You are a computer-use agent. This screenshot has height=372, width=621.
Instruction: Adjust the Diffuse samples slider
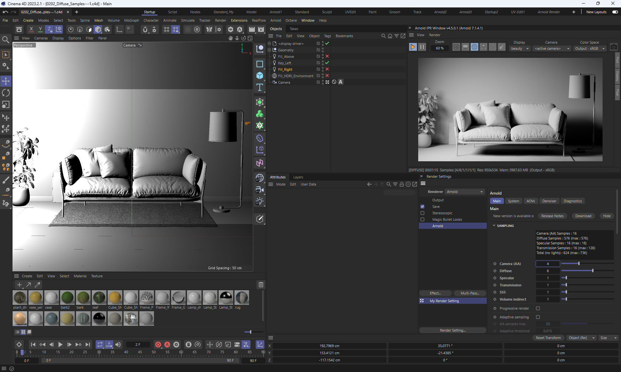593,271
